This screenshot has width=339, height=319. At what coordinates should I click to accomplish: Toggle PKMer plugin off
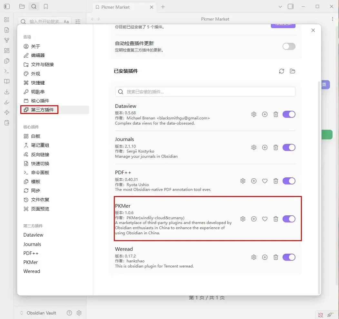tap(289, 219)
